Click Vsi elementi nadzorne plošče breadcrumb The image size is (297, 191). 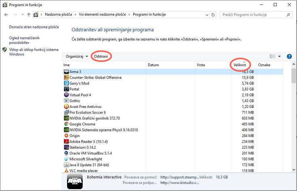102,15
